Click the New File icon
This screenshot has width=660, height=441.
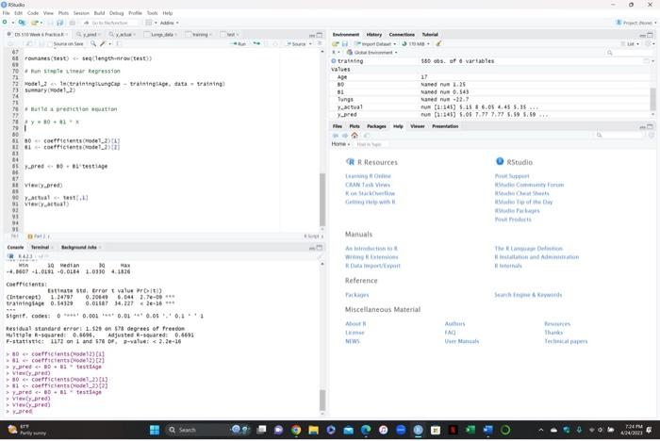point(5,23)
